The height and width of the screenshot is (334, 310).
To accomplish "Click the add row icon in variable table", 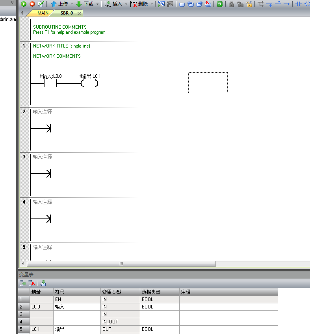I will 23,283.
